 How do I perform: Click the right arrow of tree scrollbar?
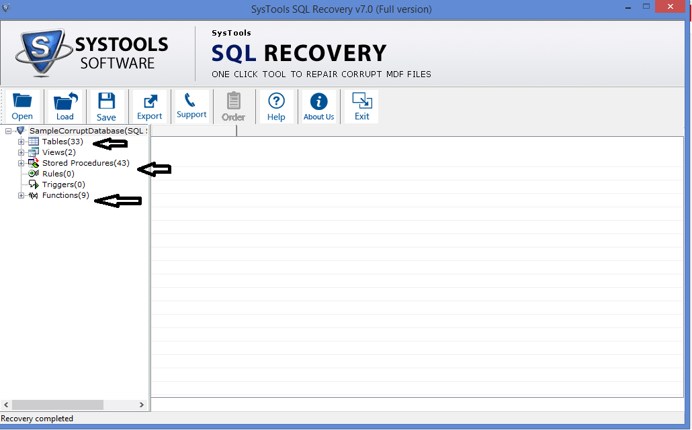point(142,405)
